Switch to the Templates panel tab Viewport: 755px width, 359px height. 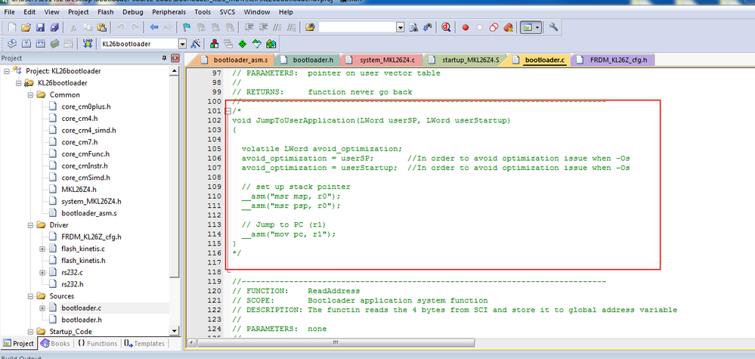[x=144, y=344]
